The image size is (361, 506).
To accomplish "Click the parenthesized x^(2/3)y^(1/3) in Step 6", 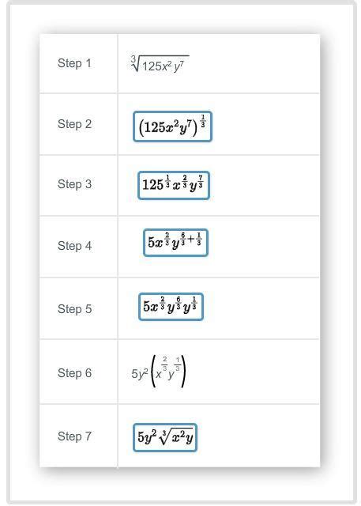I will (168, 371).
